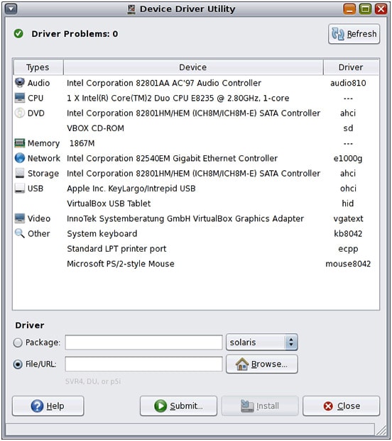Click the sd driver cell
Screen dimensions: 392x441
tap(348, 128)
